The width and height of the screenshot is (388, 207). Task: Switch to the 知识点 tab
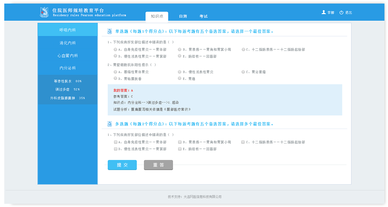157,16
